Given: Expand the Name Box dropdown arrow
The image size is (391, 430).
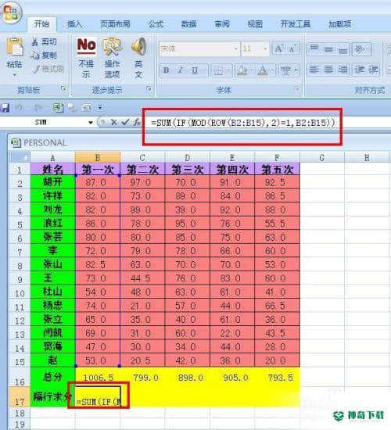Looking at the screenshot, I should click(91, 122).
